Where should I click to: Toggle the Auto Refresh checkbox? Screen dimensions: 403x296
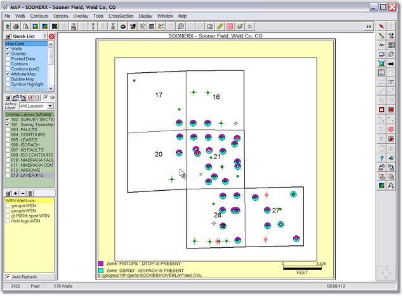pyautogui.click(x=8, y=277)
